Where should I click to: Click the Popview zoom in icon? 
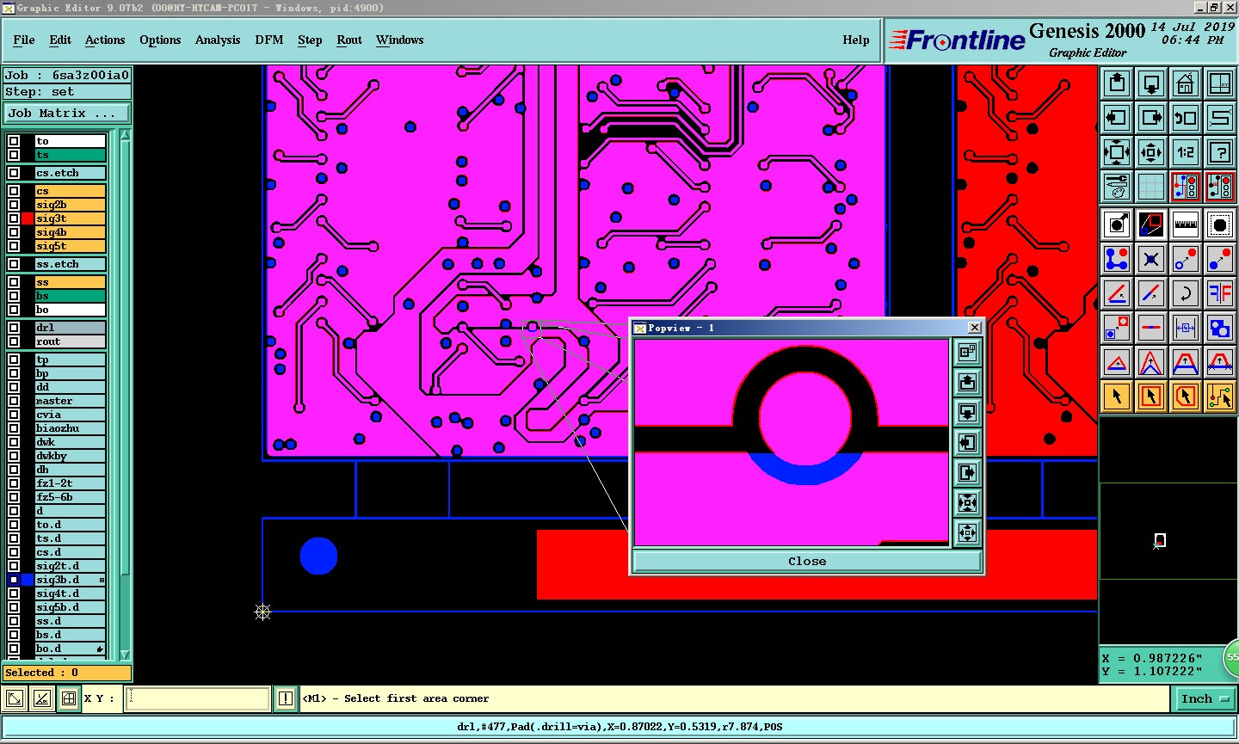click(968, 502)
